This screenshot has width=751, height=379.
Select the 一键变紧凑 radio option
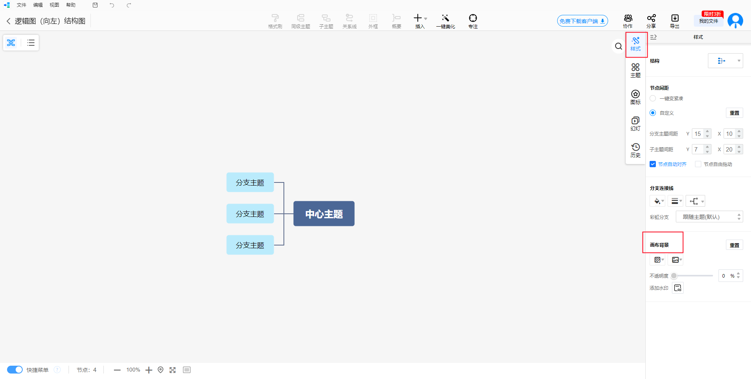(x=653, y=98)
